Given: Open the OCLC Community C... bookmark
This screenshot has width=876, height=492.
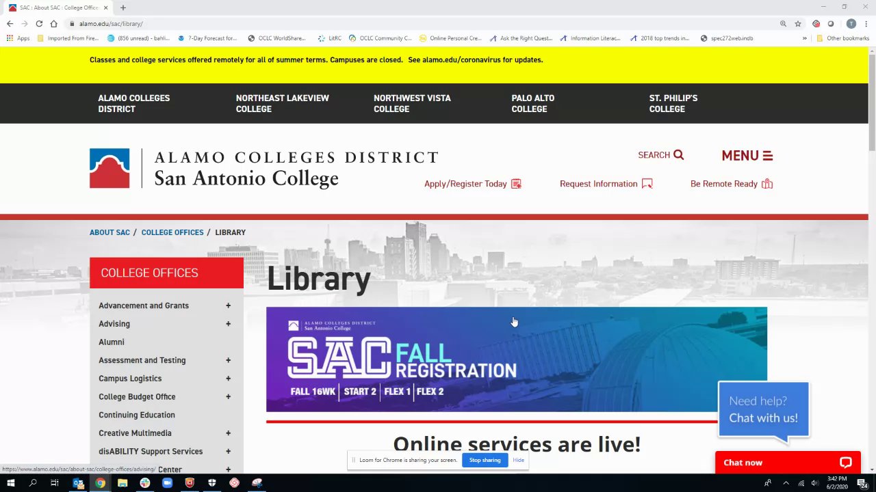Looking at the screenshot, I should 381,38.
